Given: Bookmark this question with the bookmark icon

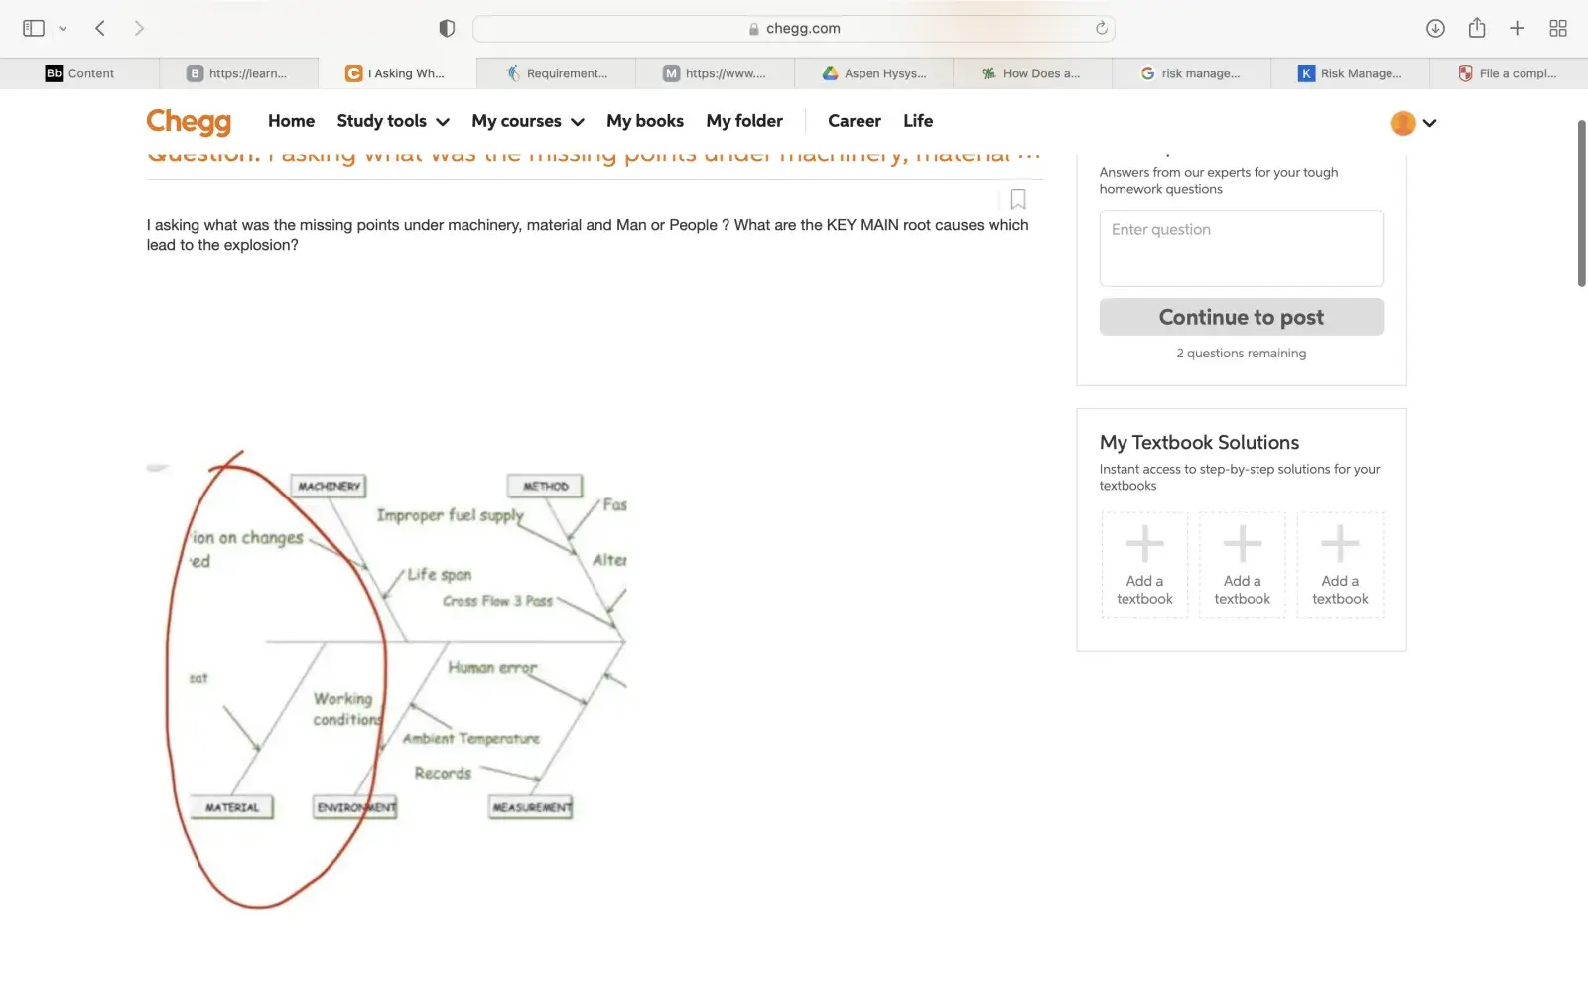Looking at the screenshot, I should click(1017, 199).
